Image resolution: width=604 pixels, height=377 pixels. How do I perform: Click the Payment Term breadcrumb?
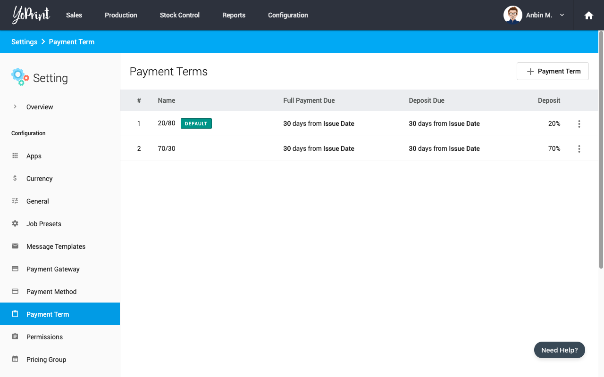[x=72, y=42]
